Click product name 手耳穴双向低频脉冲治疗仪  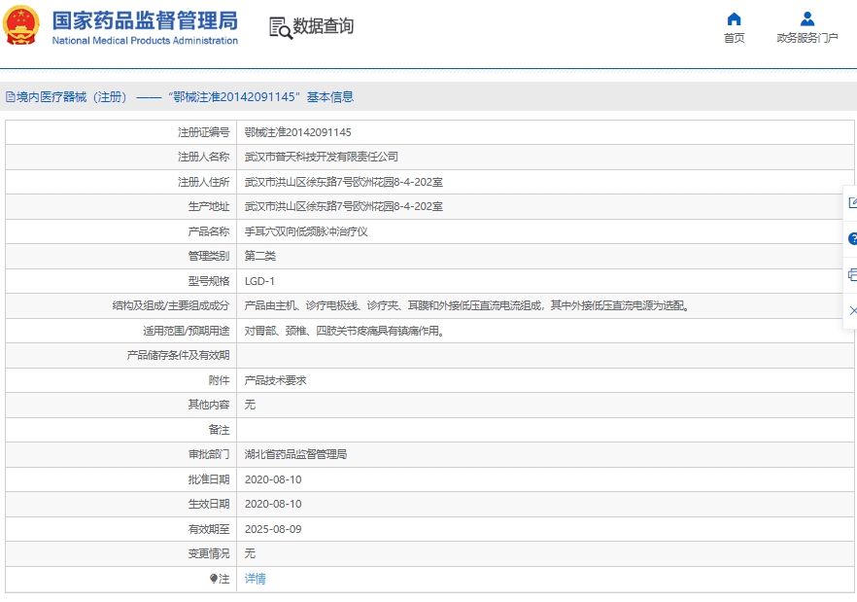(x=305, y=231)
